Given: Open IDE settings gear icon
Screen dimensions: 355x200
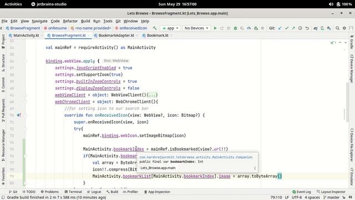Looking at the screenshot, I should (344, 28).
